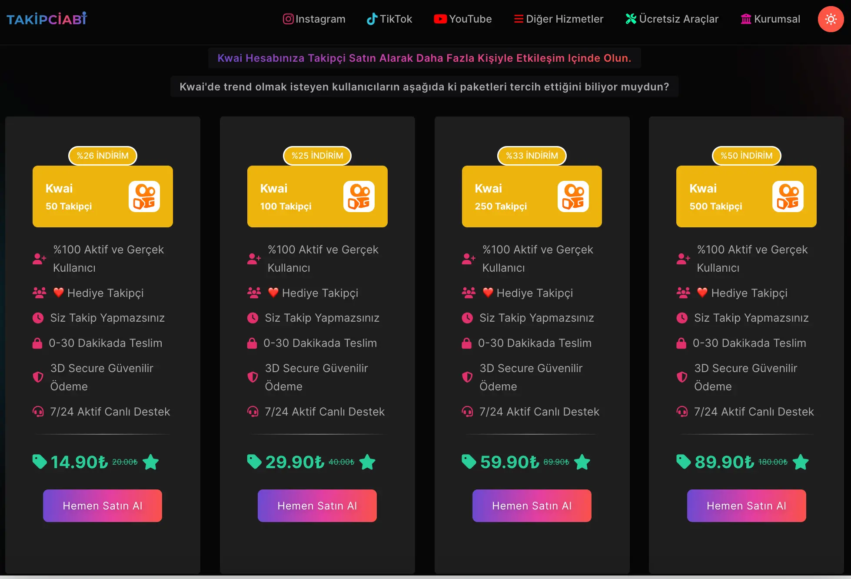Screen dimensions: 851x579
Task: Click the %33 İNDİRİM discount badge
Action: [532, 156]
